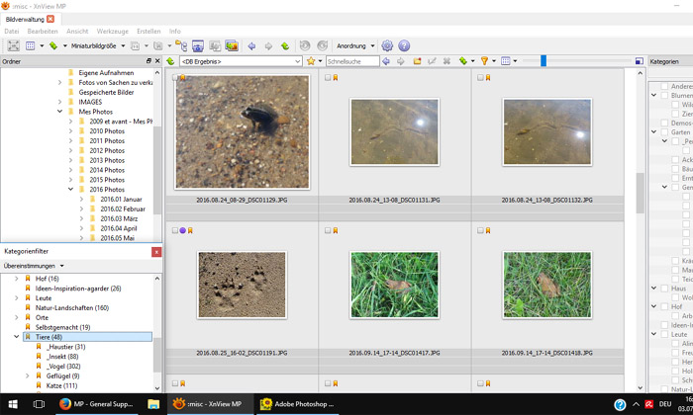Screen dimensions: 693x415
Task: Check the box on DSC01131.JPG thumbnail
Action: click(328, 78)
